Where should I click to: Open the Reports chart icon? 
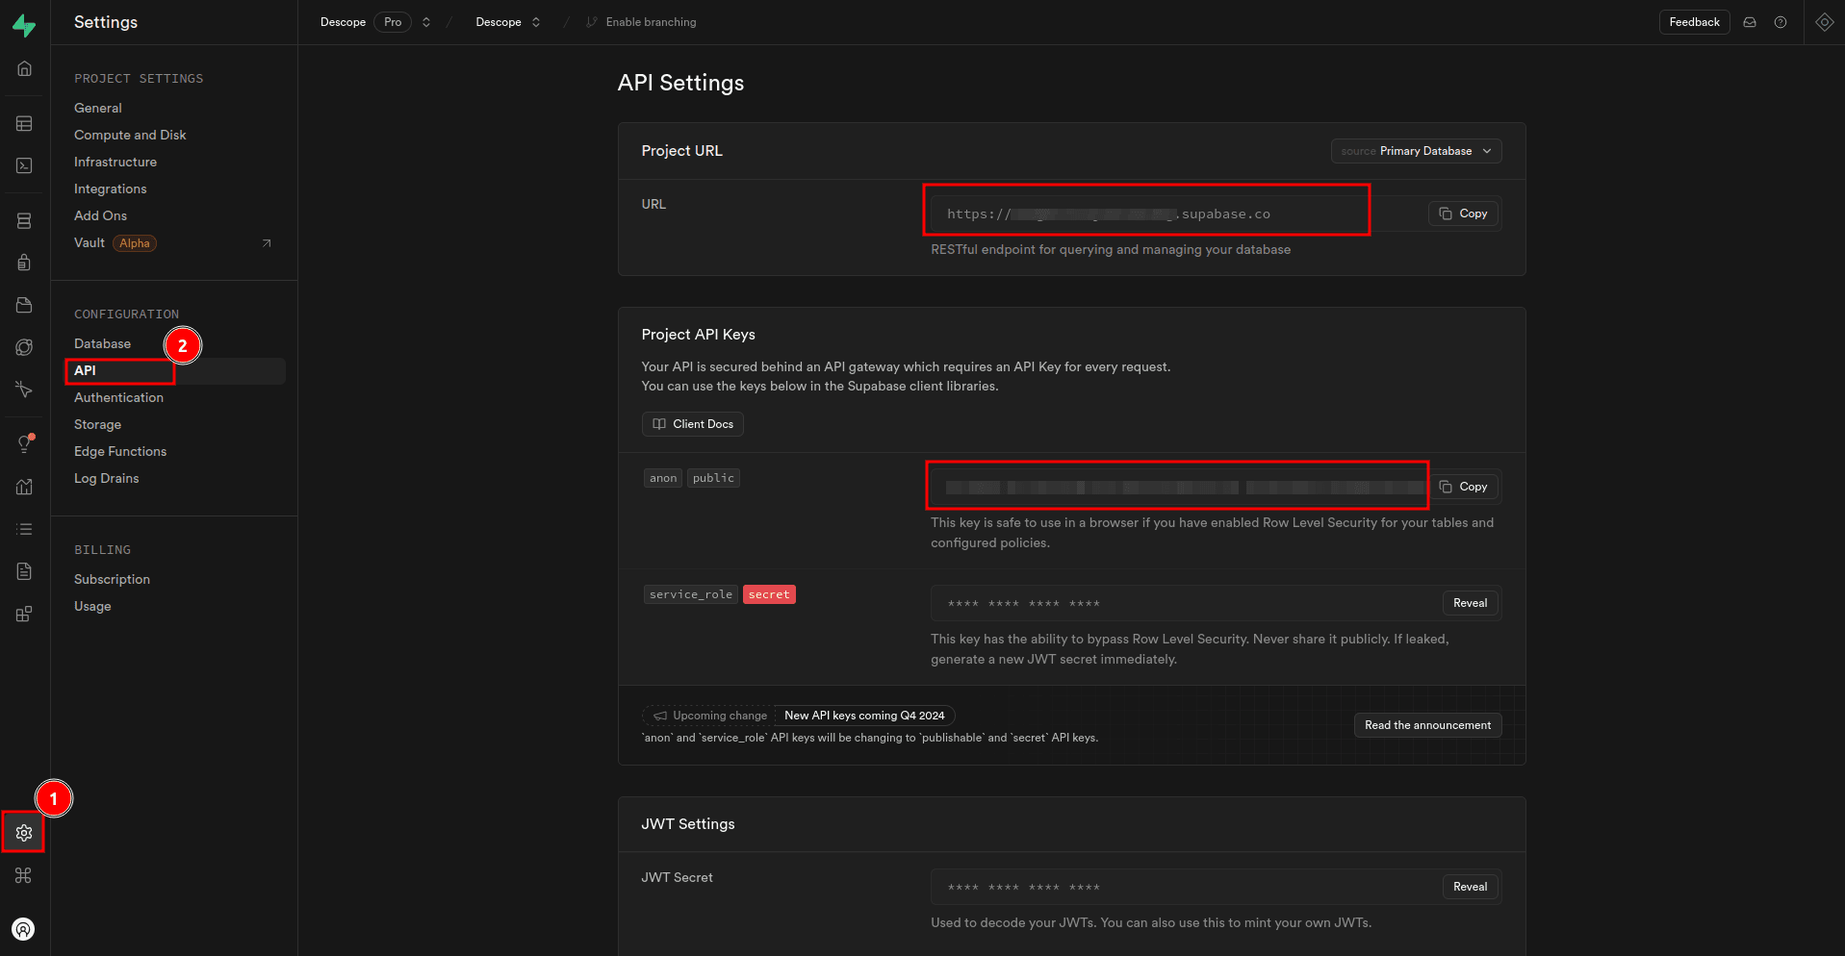click(24, 487)
